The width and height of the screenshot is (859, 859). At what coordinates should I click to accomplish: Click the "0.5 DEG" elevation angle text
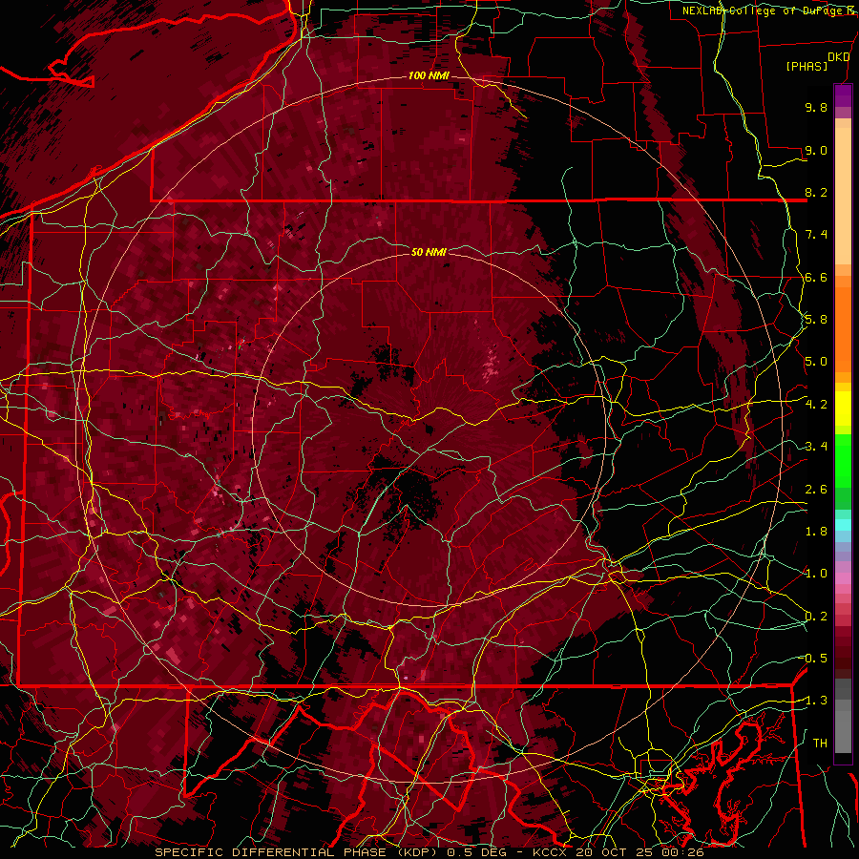476,852
